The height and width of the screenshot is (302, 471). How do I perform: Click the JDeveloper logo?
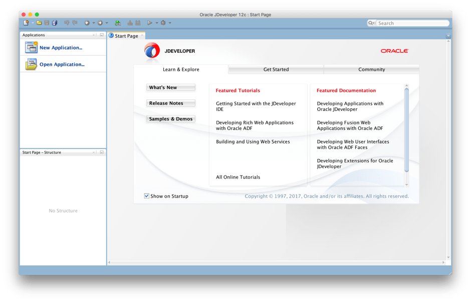pos(152,50)
